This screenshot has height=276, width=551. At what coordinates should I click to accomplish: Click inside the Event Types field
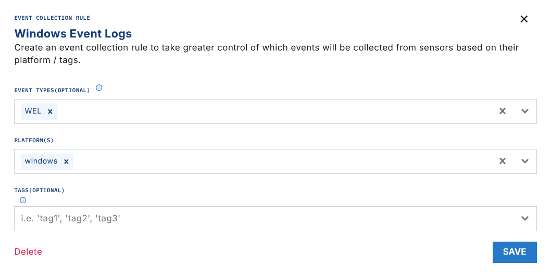pos(260,111)
